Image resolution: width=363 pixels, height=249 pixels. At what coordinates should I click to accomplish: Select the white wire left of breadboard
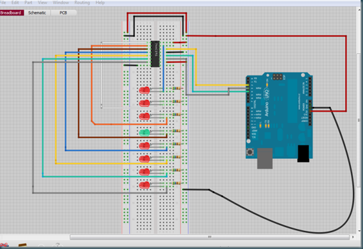point(102,74)
